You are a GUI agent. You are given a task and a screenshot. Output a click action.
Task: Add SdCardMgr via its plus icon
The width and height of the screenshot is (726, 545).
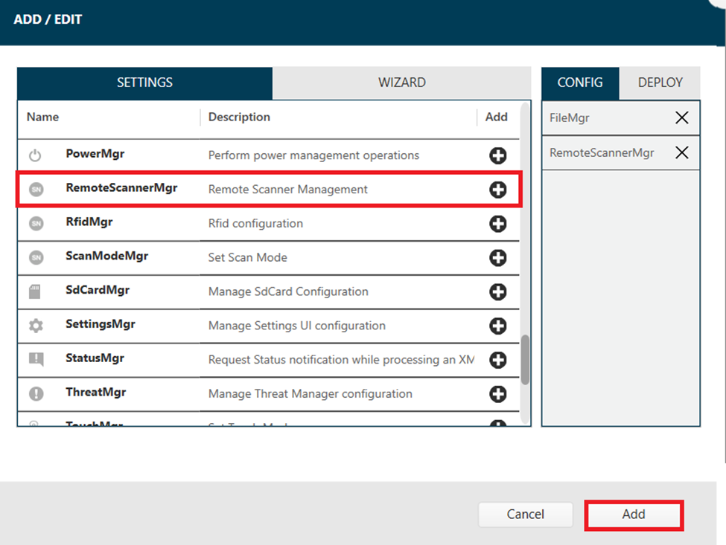click(x=498, y=292)
